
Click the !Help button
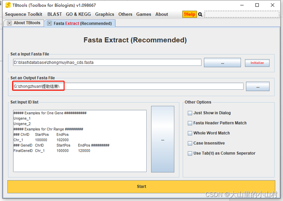[189, 14]
